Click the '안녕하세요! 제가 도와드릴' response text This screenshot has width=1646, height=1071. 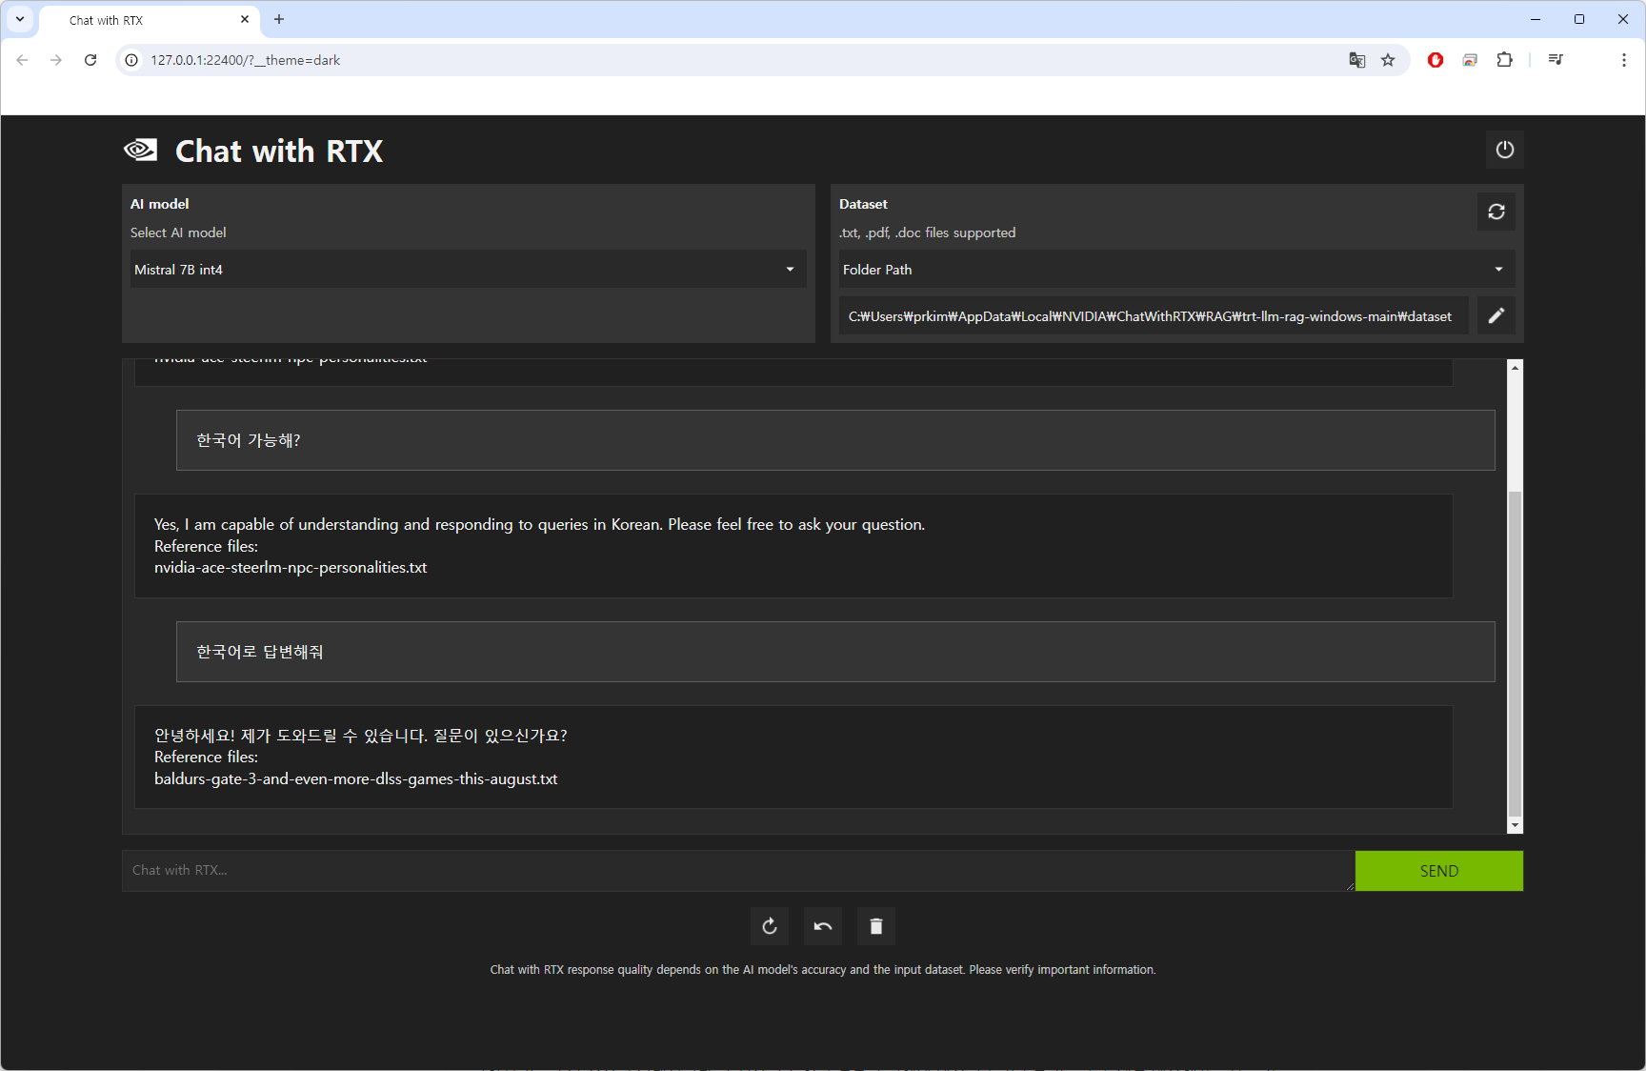[x=361, y=736]
